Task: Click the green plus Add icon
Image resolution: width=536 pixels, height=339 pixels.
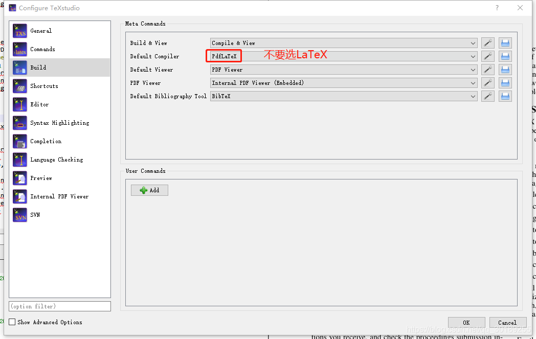Action: pyautogui.click(x=144, y=190)
